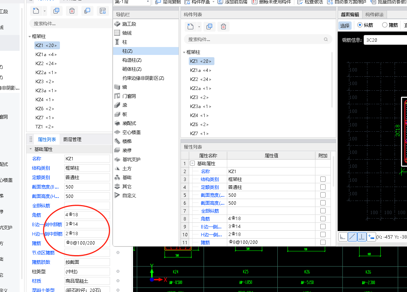Click the 角筋 value field showing 4⌀18 in left panel
The height and width of the screenshot is (292, 407).
click(87, 215)
